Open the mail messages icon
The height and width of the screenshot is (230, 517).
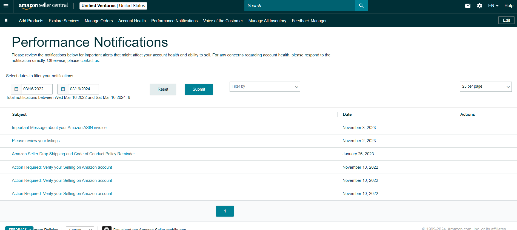tap(468, 6)
